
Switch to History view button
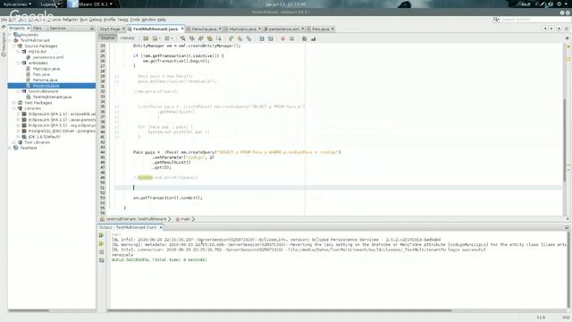click(127, 38)
